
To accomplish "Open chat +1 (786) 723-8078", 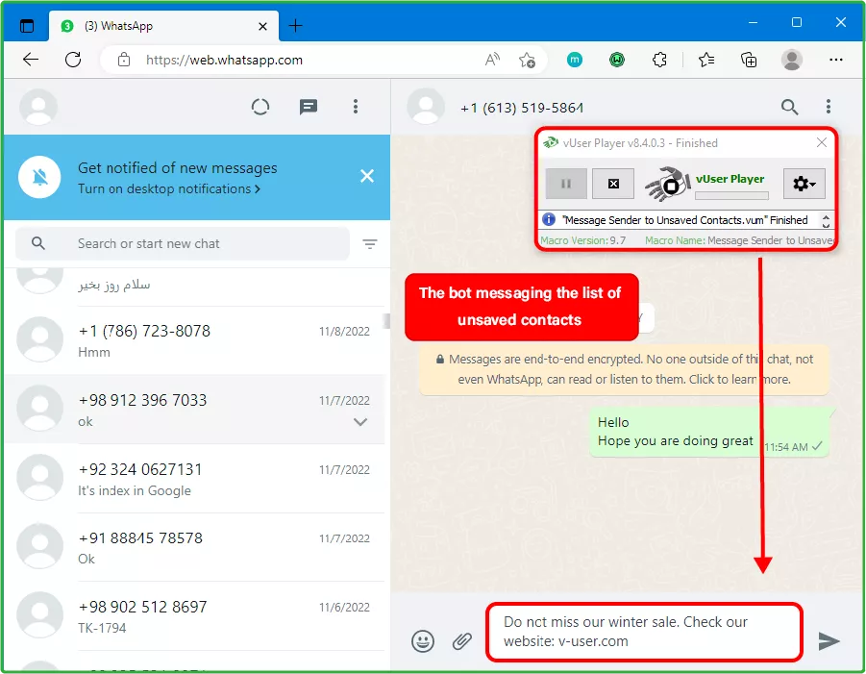I will coord(194,340).
